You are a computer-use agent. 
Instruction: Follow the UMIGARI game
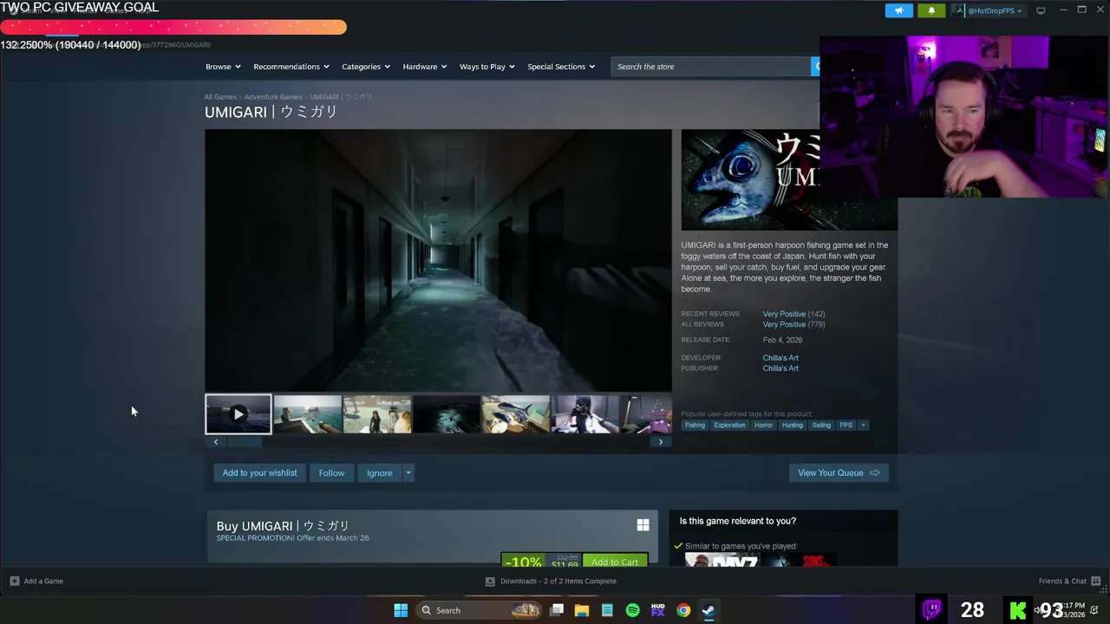tap(331, 473)
